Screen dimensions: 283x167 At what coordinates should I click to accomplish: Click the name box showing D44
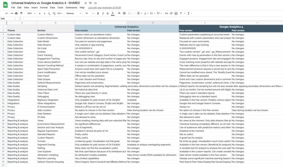coord(8,19)
